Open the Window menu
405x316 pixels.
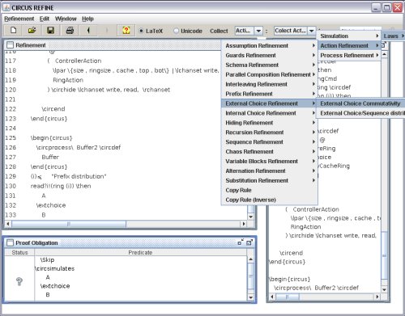pos(66,19)
